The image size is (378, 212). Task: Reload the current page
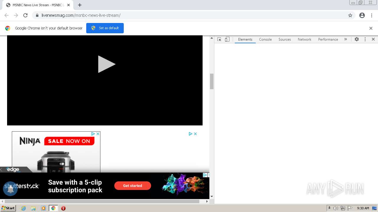click(25, 15)
